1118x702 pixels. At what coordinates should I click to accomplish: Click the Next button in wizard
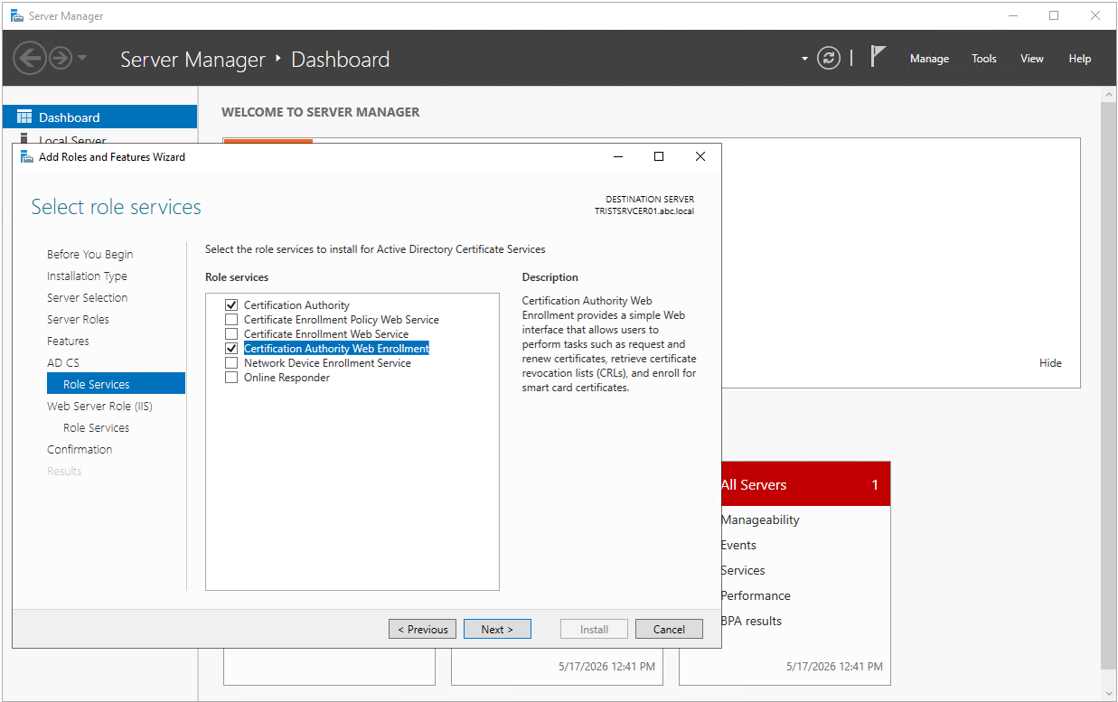497,630
